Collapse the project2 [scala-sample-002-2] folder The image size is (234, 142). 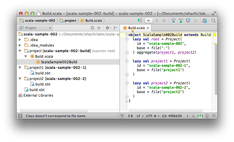coord(20,79)
